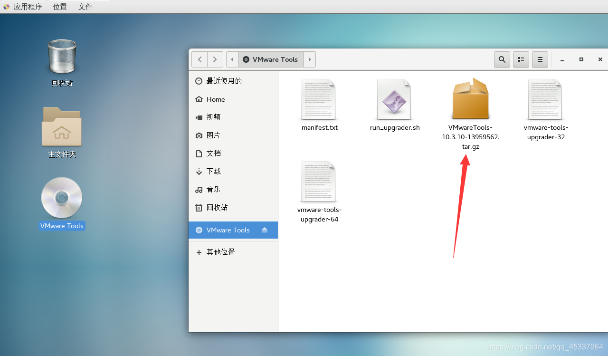Open the Trash desktop icon

(62, 57)
